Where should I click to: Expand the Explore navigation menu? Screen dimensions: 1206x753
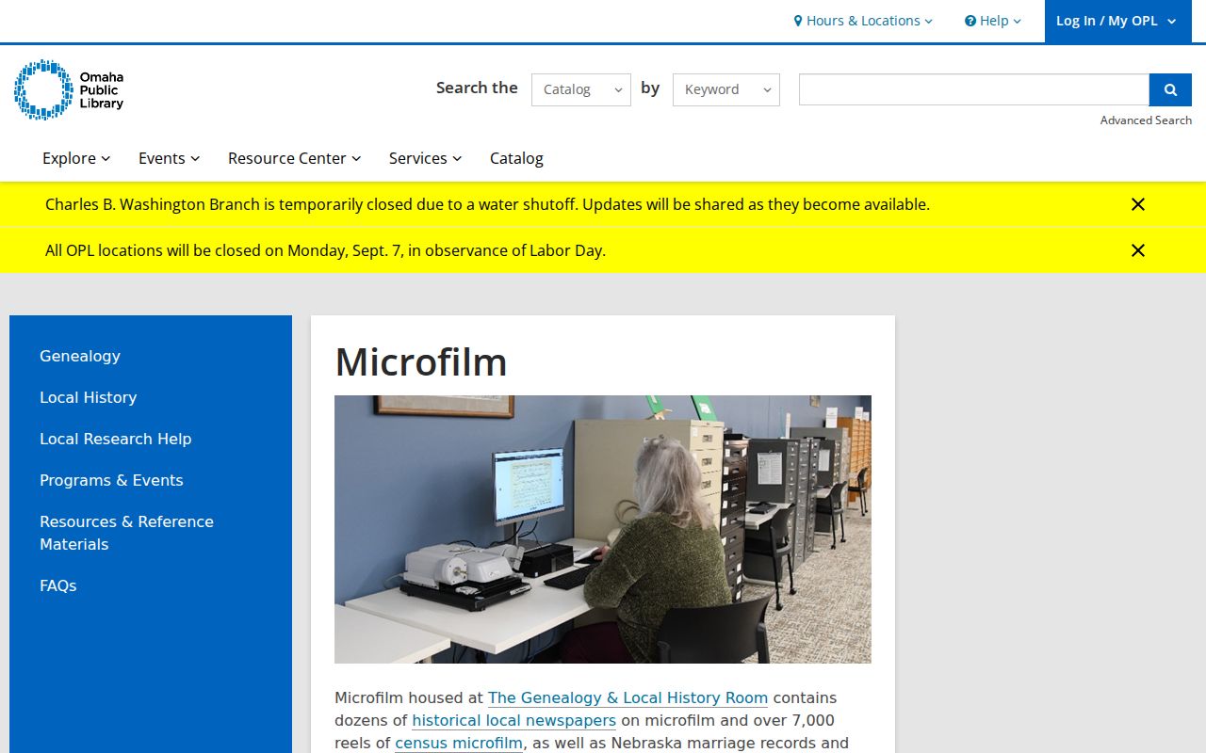tap(76, 158)
